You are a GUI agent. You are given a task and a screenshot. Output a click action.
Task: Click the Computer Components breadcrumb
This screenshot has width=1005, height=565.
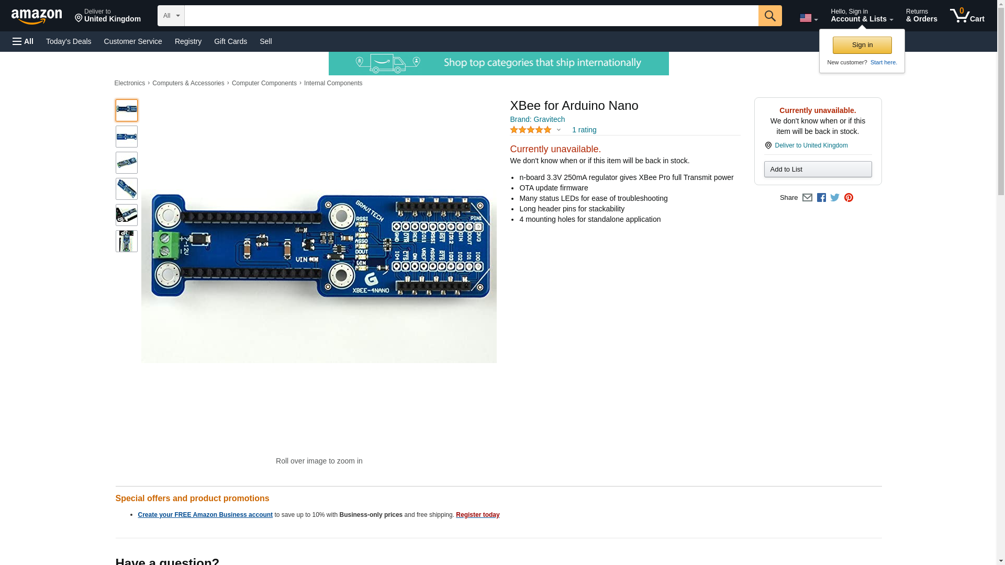point(264,83)
